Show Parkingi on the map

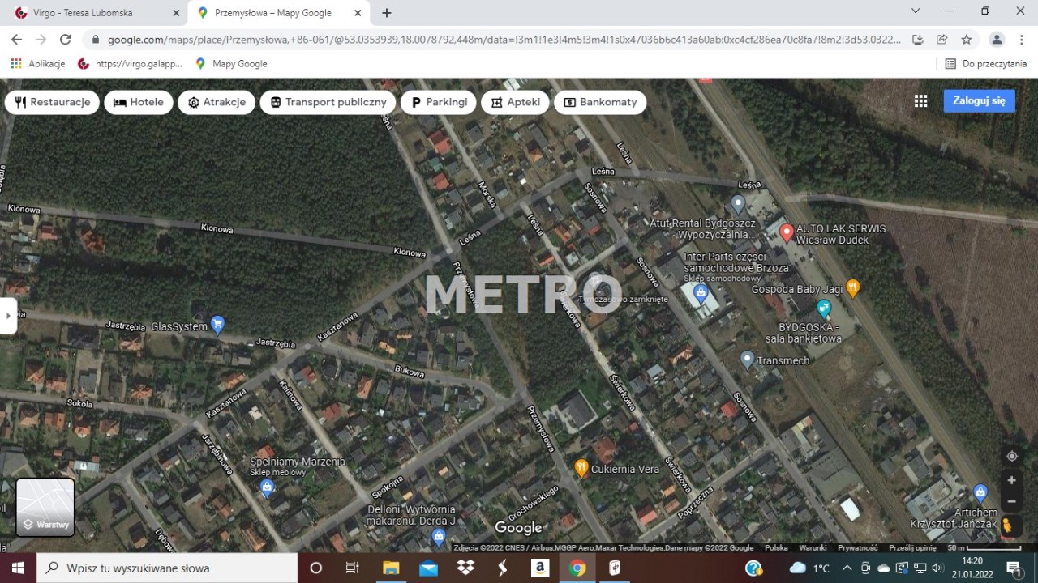439,102
